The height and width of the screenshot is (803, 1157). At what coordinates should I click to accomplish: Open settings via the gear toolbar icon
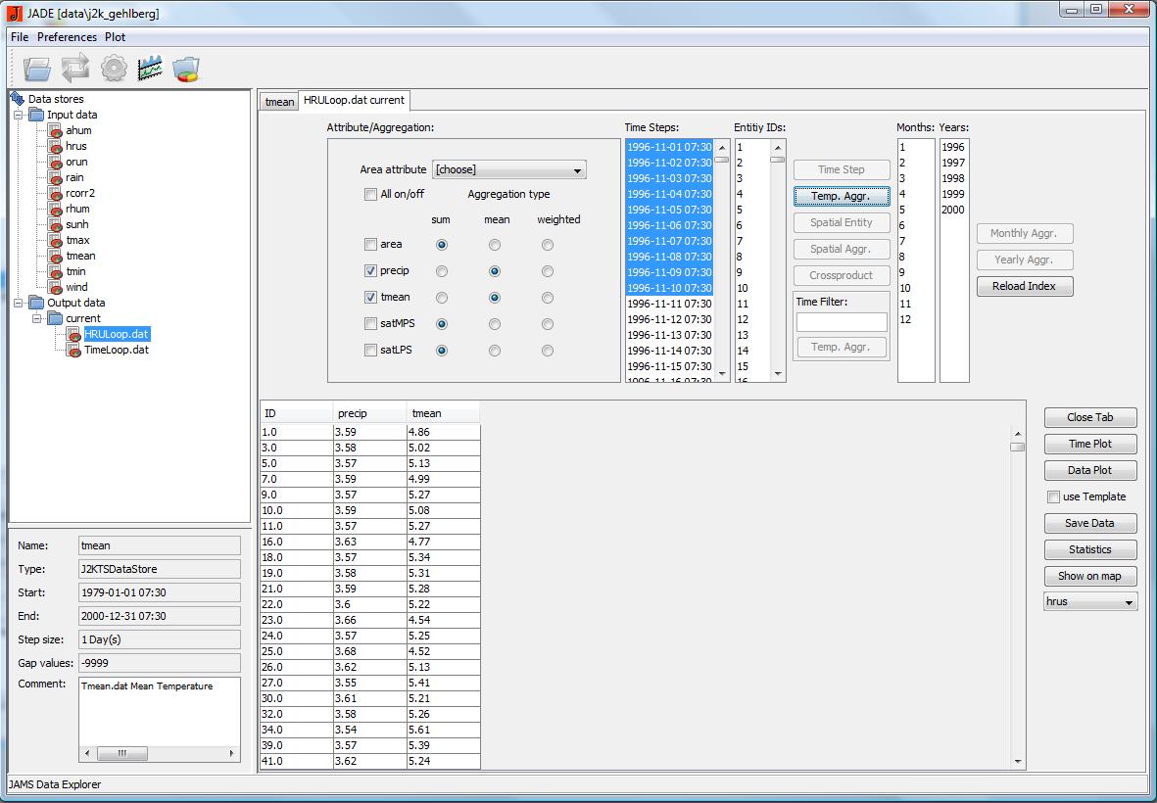coord(114,69)
